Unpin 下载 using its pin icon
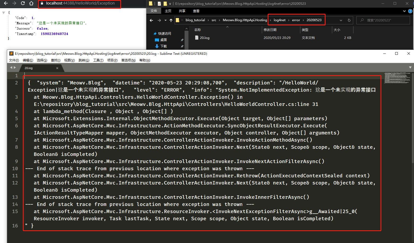414x243 pixels. 182,46
